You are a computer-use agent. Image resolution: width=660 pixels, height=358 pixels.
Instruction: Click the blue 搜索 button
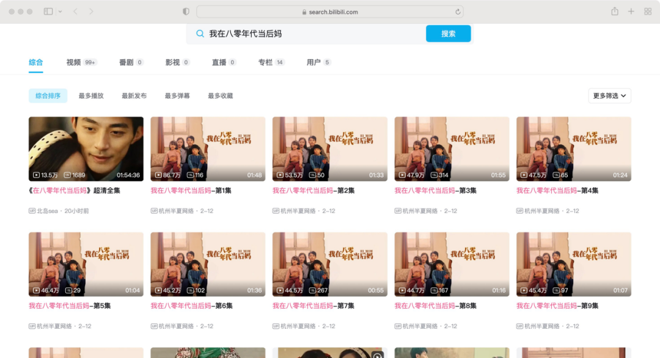449,34
